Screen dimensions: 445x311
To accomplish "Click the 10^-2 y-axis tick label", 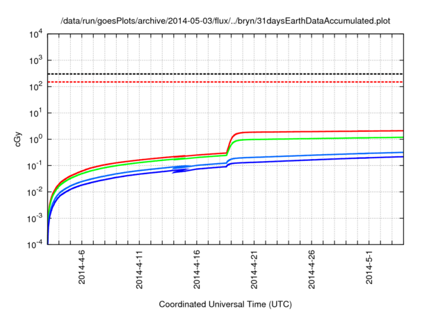I will coord(35,192).
